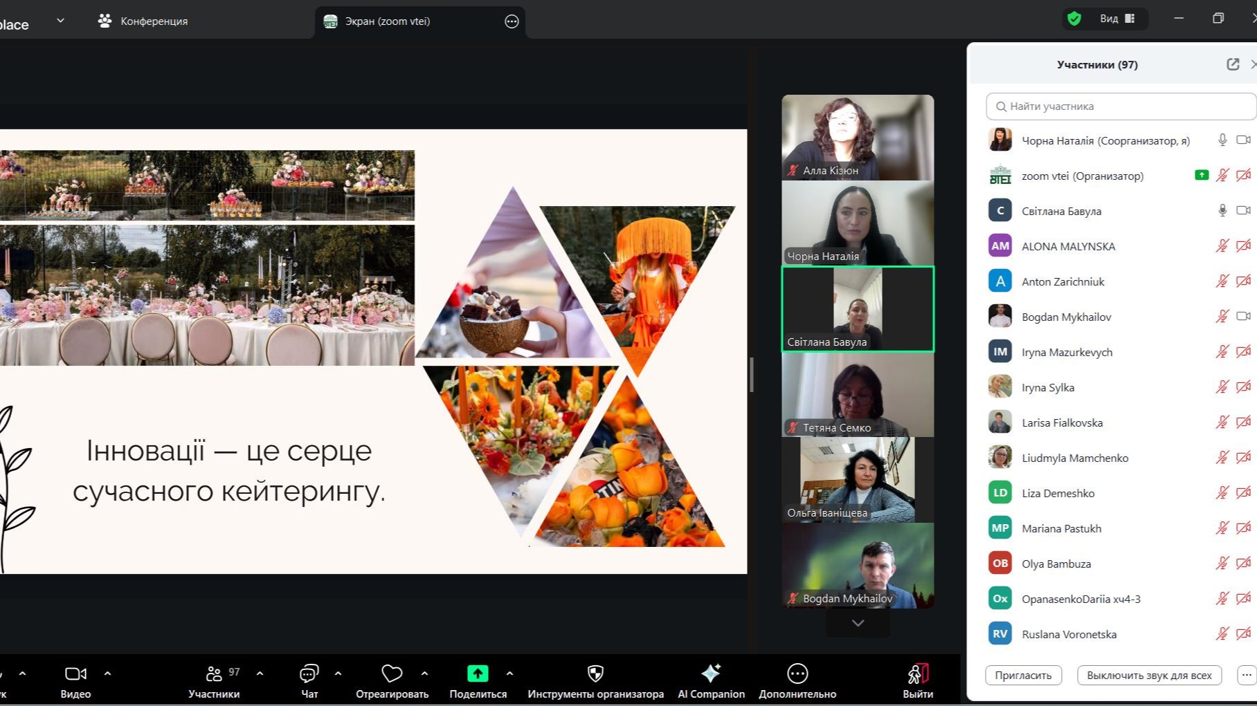The height and width of the screenshot is (706, 1257).
Task: Switch to the Конференция tab
Action: click(x=143, y=21)
